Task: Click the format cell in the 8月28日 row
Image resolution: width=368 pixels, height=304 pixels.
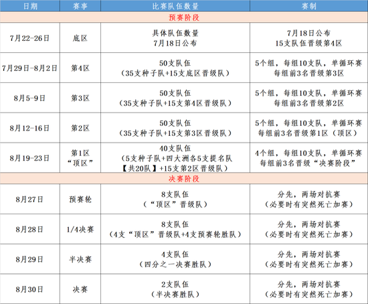Action: (x=309, y=229)
